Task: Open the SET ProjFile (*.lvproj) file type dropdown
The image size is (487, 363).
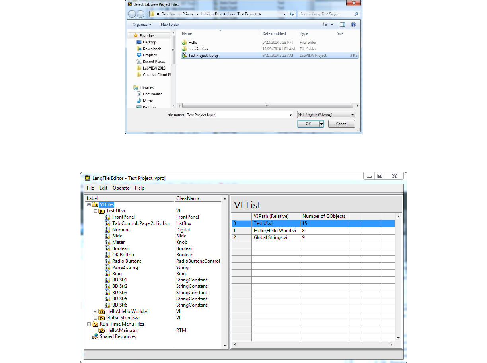Action: tap(326, 115)
